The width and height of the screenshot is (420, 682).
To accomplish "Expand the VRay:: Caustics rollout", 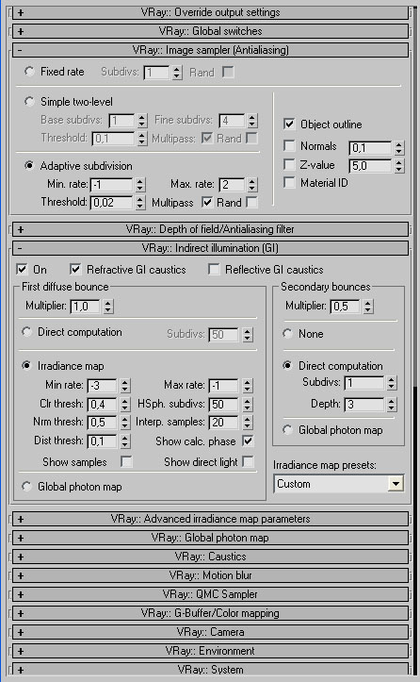I will pyautogui.click(x=210, y=557).
